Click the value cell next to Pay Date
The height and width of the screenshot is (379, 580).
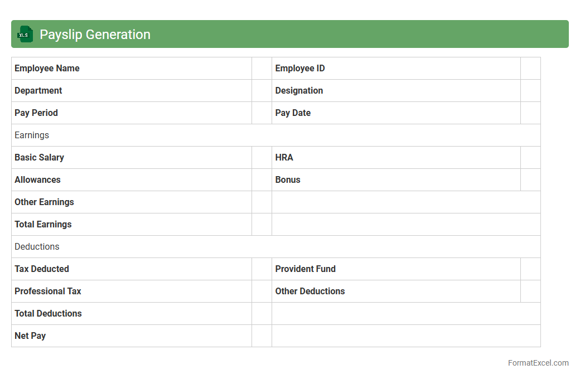tap(530, 113)
